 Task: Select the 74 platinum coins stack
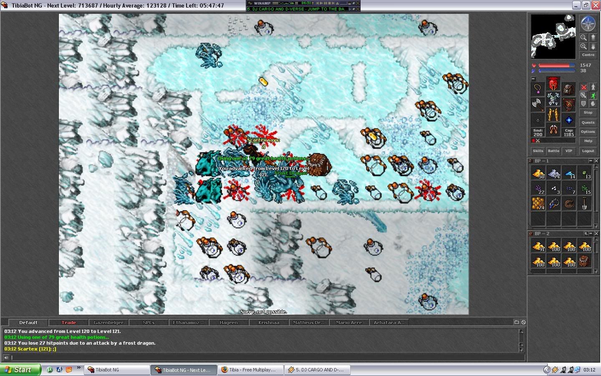coord(553,173)
